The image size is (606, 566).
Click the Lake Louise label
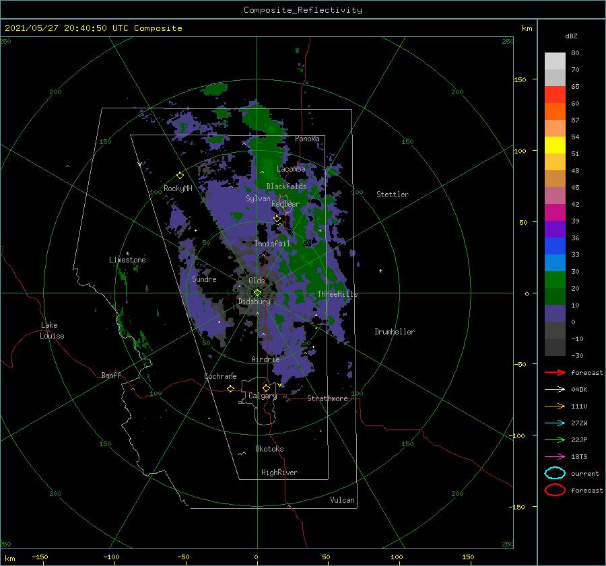(52, 330)
